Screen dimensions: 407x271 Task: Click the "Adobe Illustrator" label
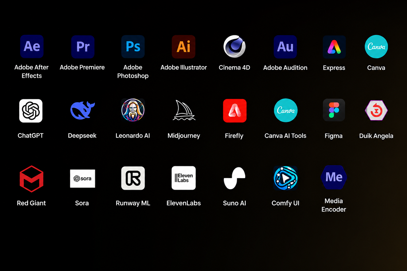184,67
